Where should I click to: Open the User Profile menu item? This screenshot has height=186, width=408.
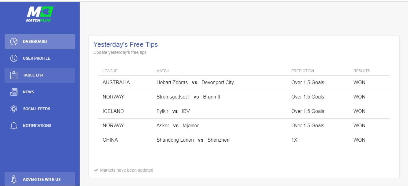(x=40, y=58)
